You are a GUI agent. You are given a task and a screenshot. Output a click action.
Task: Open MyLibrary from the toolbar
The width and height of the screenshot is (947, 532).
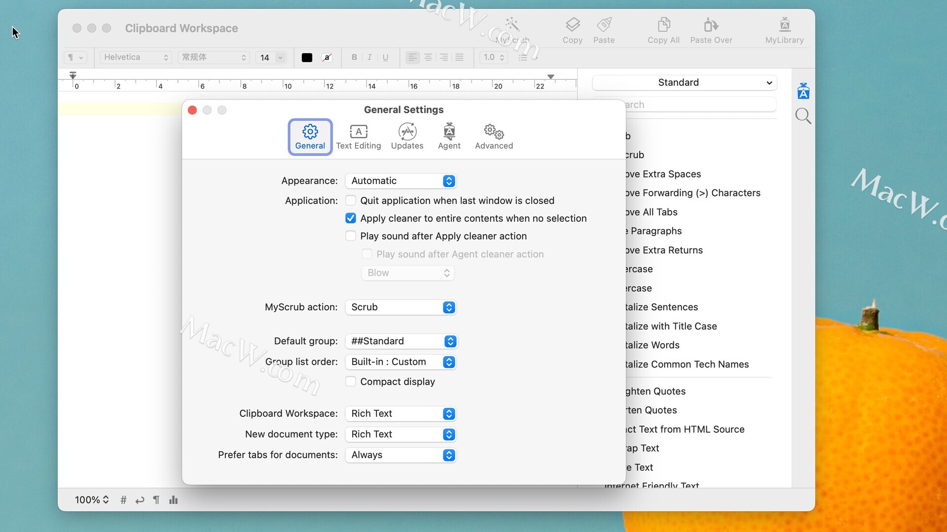[x=784, y=25]
